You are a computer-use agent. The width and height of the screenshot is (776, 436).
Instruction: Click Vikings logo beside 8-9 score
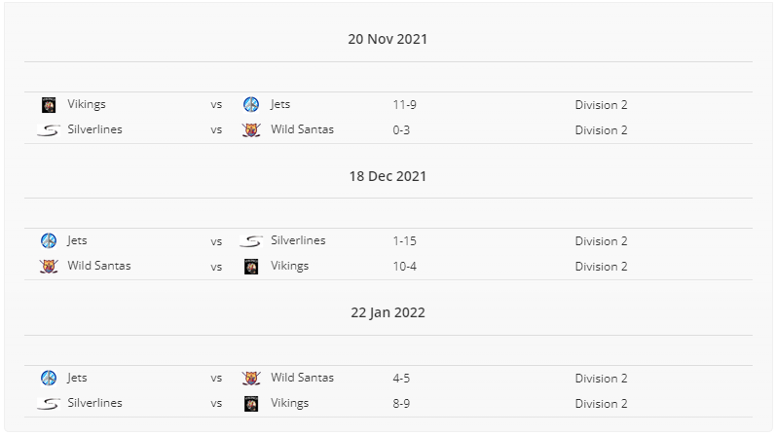[x=251, y=403]
